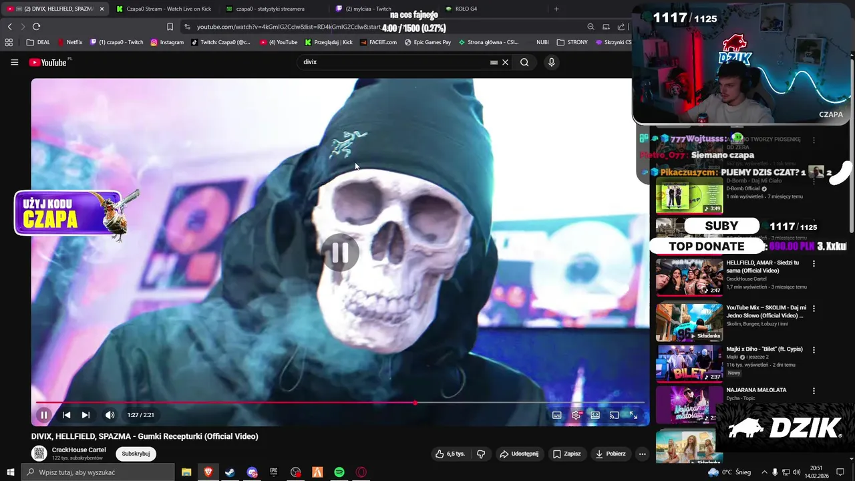Pause the video with the player pause button
The width and height of the screenshot is (855, 481).
pyautogui.click(x=43, y=415)
